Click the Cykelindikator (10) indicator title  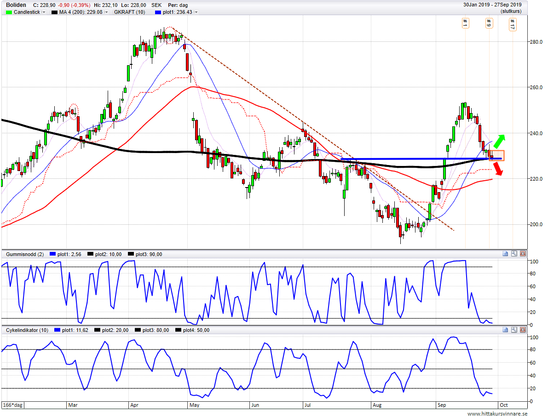coord(27,330)
